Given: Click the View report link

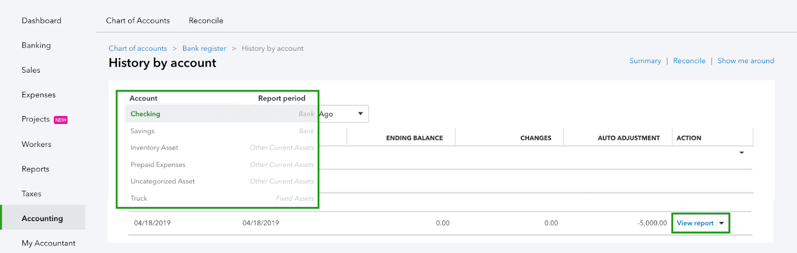Looking at the screenshot, I should point(695,223).
